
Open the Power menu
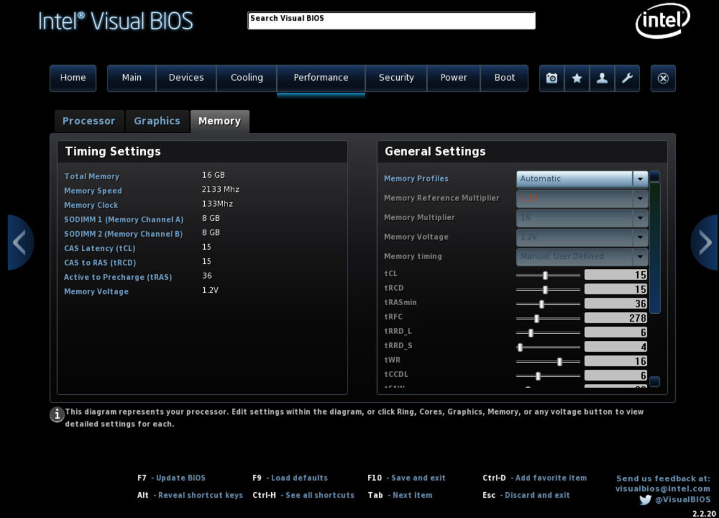click(453, 78)
